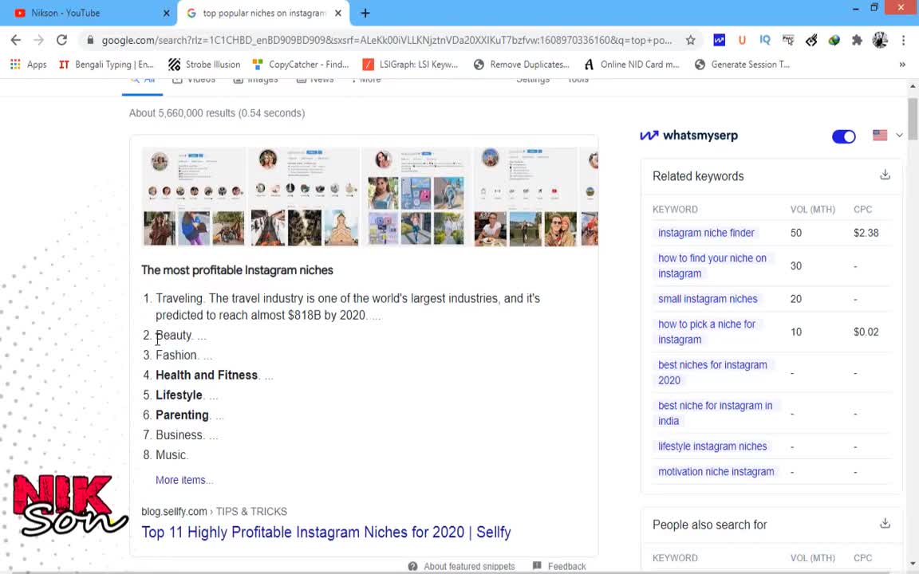Click 'More items...' under the niches list
Image resolution: width=919 pixels, height=574 pixels.
[x=184, y=480]
